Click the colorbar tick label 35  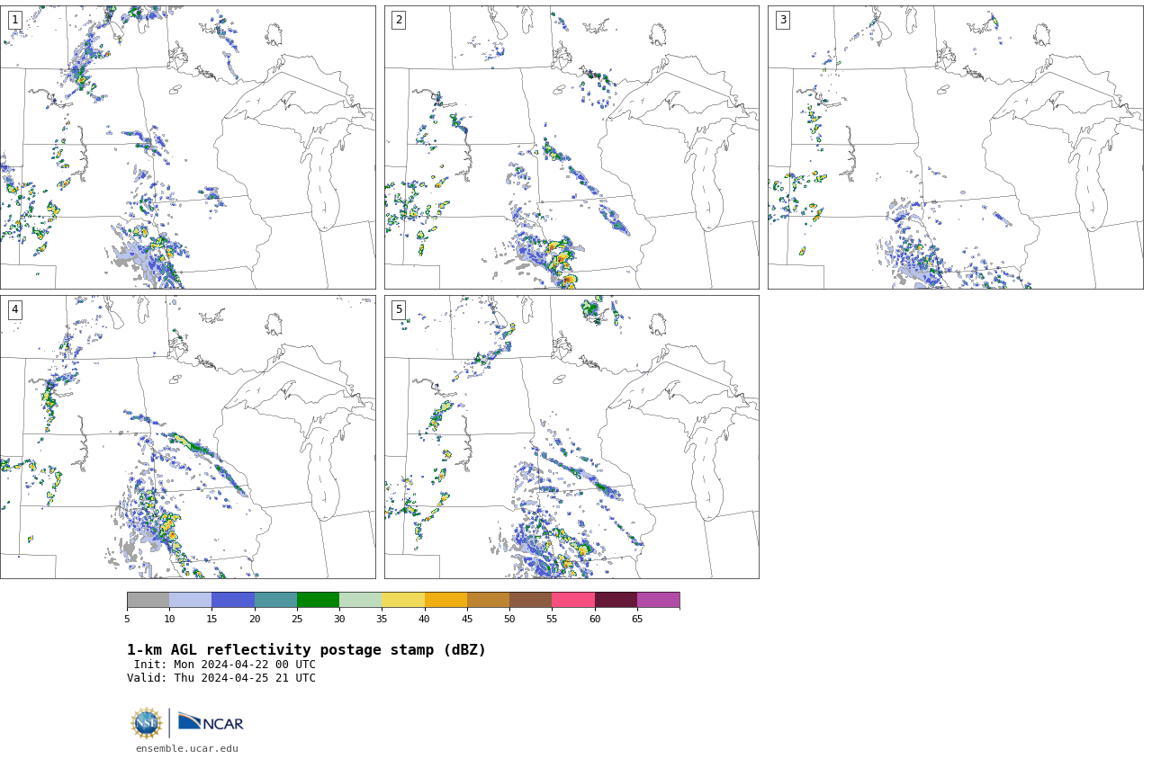[382, 619]
